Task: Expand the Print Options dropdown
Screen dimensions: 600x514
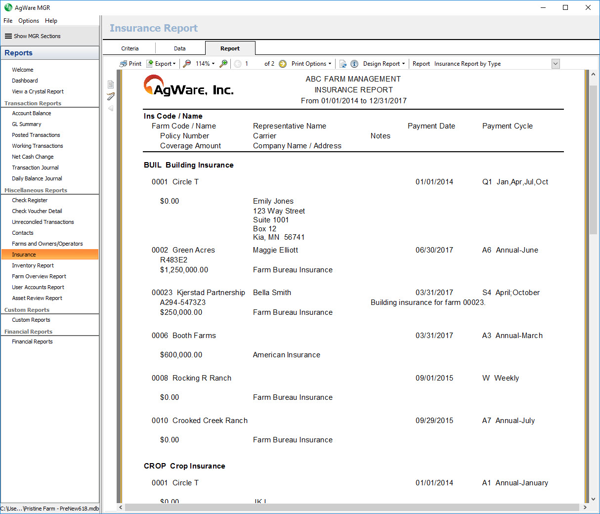Action: pyautogui.click(x=311, y=64)
